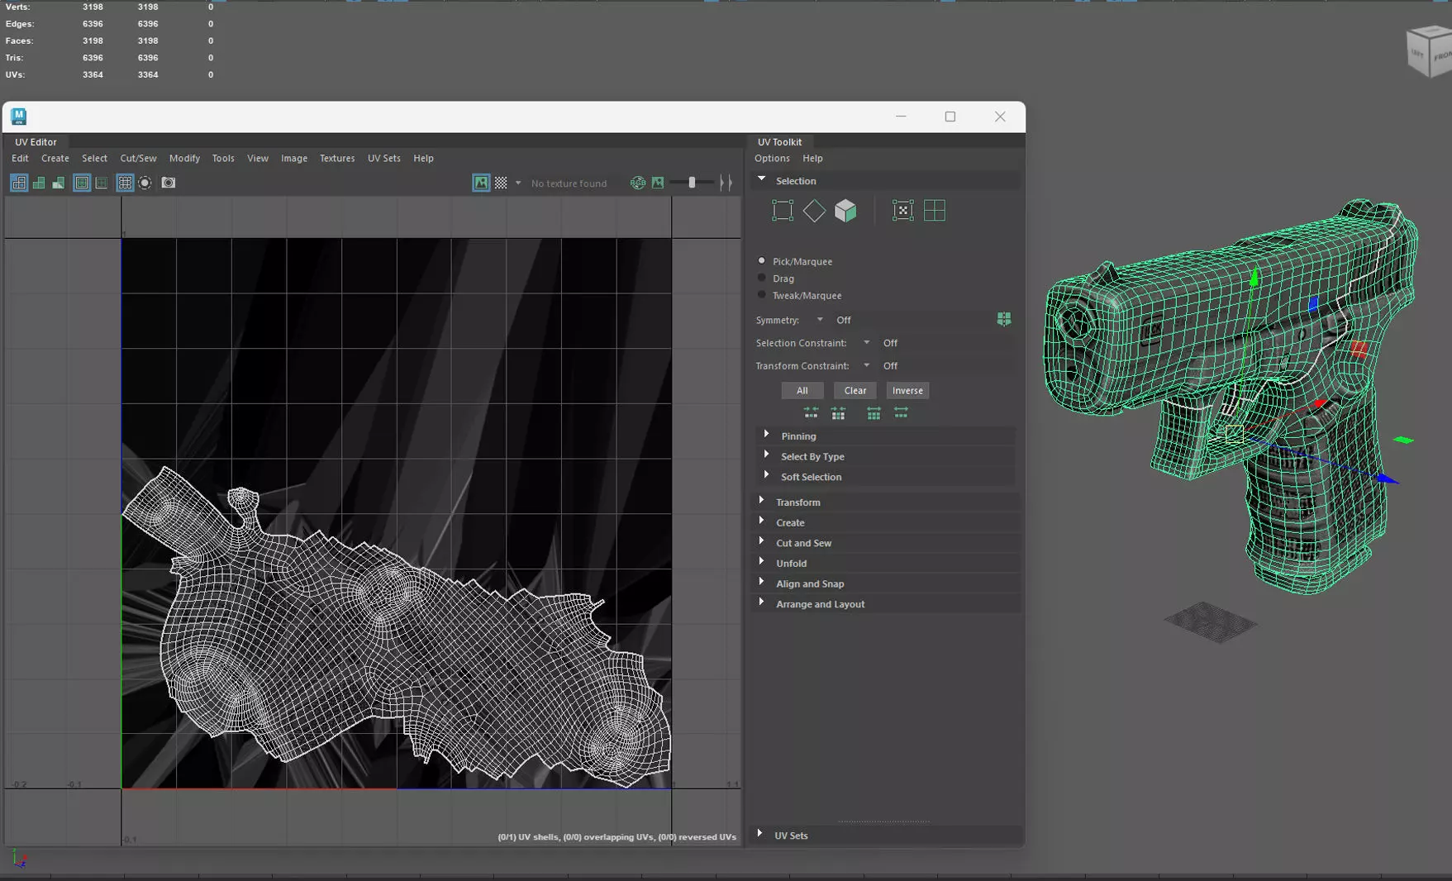Click the Clear selection button
The height and width of the screenshot is (881, 1452).
(x=855, y=391)
